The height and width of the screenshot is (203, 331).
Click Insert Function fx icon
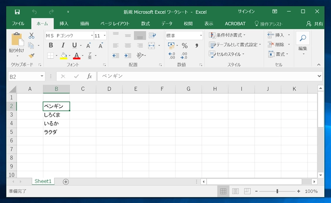89,76
